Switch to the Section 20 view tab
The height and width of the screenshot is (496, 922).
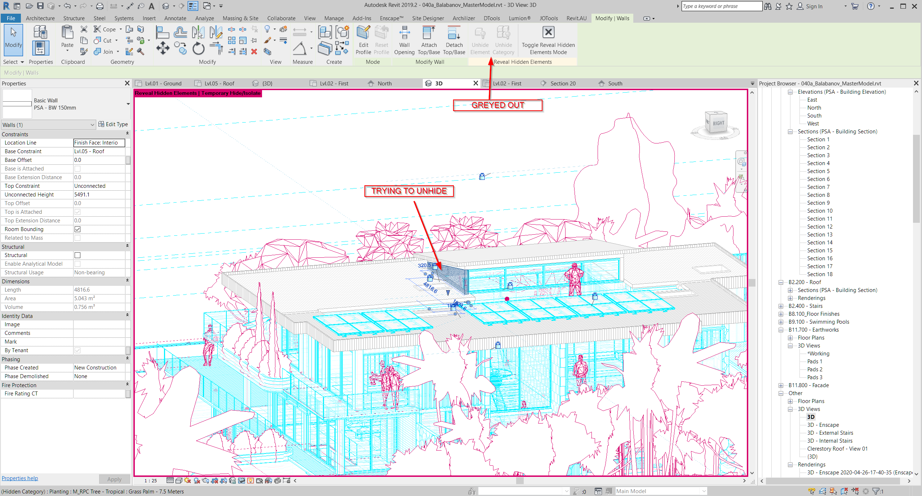[562, 83]
